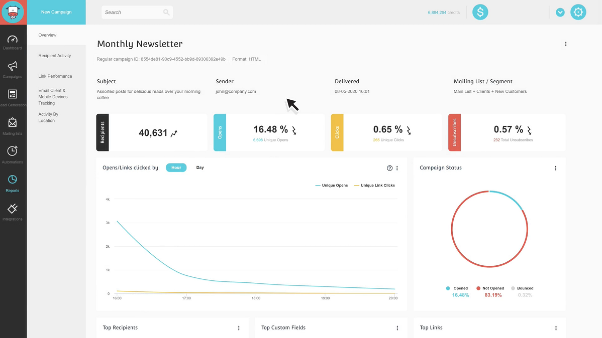
Task: Open Automations clock icon
Action: (x=12, y=151)
